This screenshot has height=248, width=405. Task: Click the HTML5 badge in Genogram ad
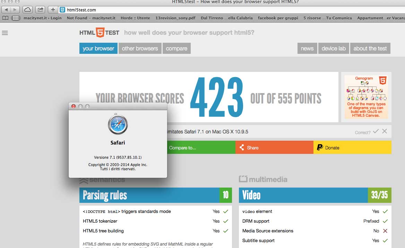click(382, 80)
